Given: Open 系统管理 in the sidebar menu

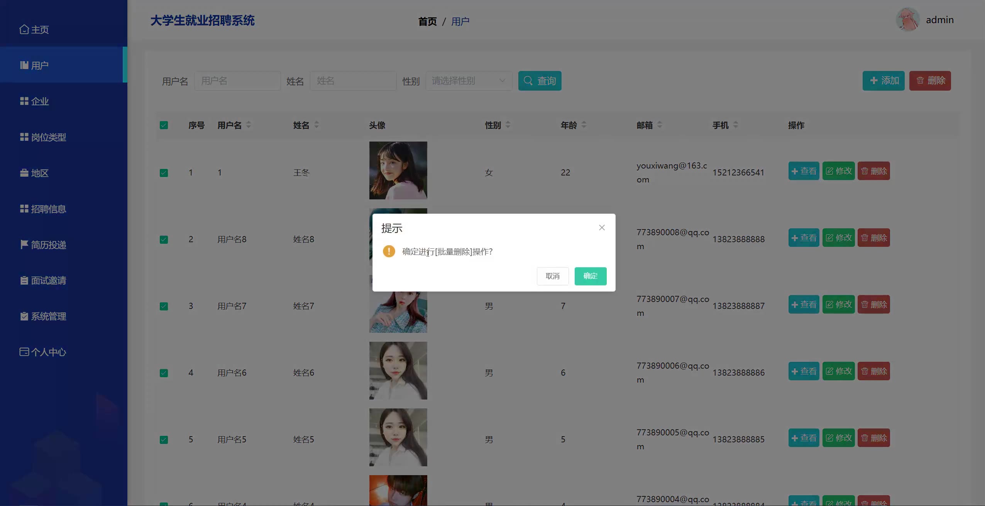Looking at the screenshot, I should pyautogui.click(x=48, y=316).
